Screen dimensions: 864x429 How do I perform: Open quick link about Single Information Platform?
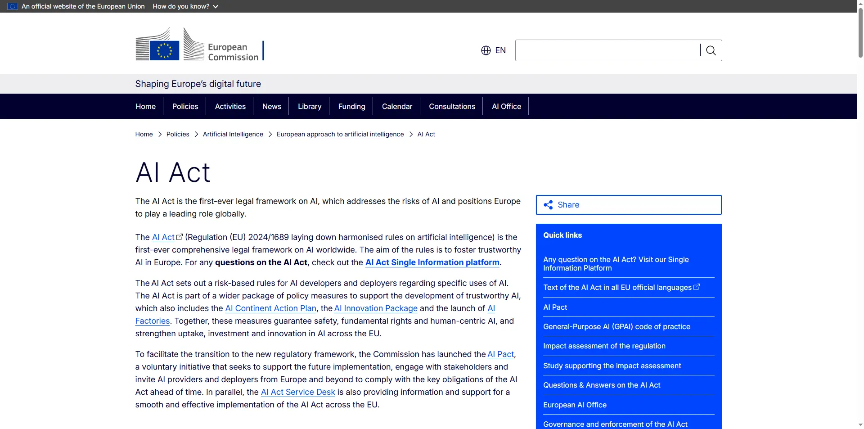(x=616, y=264)
